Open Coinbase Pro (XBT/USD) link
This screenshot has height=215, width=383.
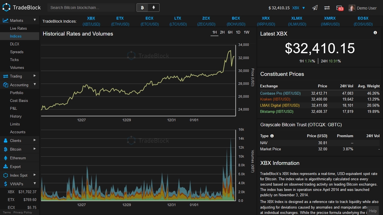pyautogui.click(x=280, y=93)
